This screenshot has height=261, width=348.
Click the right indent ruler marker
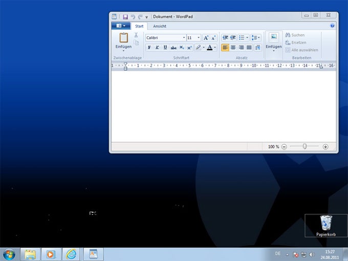(x=321, y=67)
